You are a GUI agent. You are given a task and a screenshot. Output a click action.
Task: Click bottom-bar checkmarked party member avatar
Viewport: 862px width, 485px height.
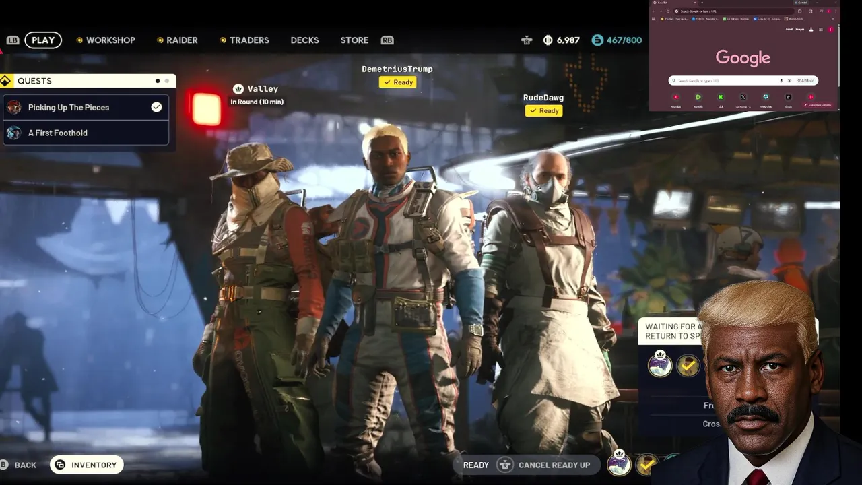(x=646, y=464)
